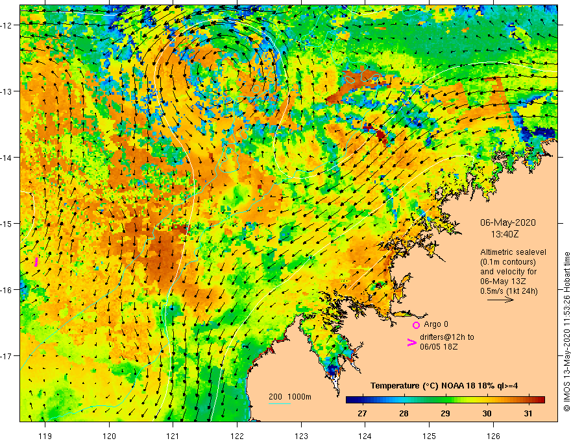The image size is (571, 441).
Task: Click the '30' temperature scale tick label
Action: coord(487,413)
